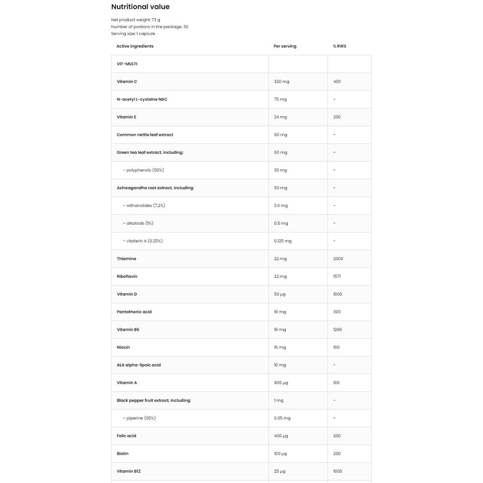483x483 pixels.
Task: Click the Thiamine 2000 RWS value
Action: (338, 259)
